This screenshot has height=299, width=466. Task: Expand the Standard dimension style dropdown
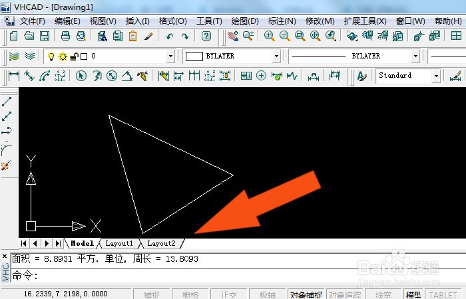436,76
